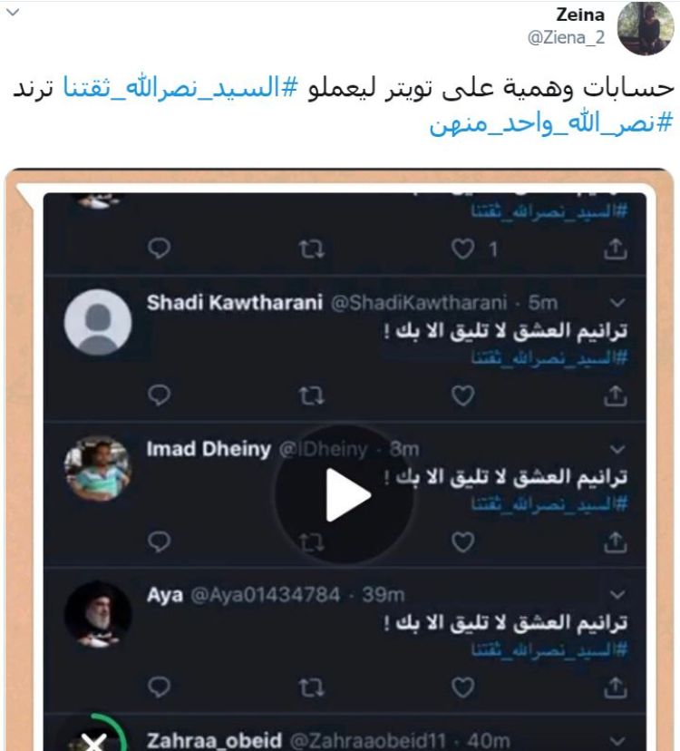Open the @Ziena_2 handle link

point(566,37)
